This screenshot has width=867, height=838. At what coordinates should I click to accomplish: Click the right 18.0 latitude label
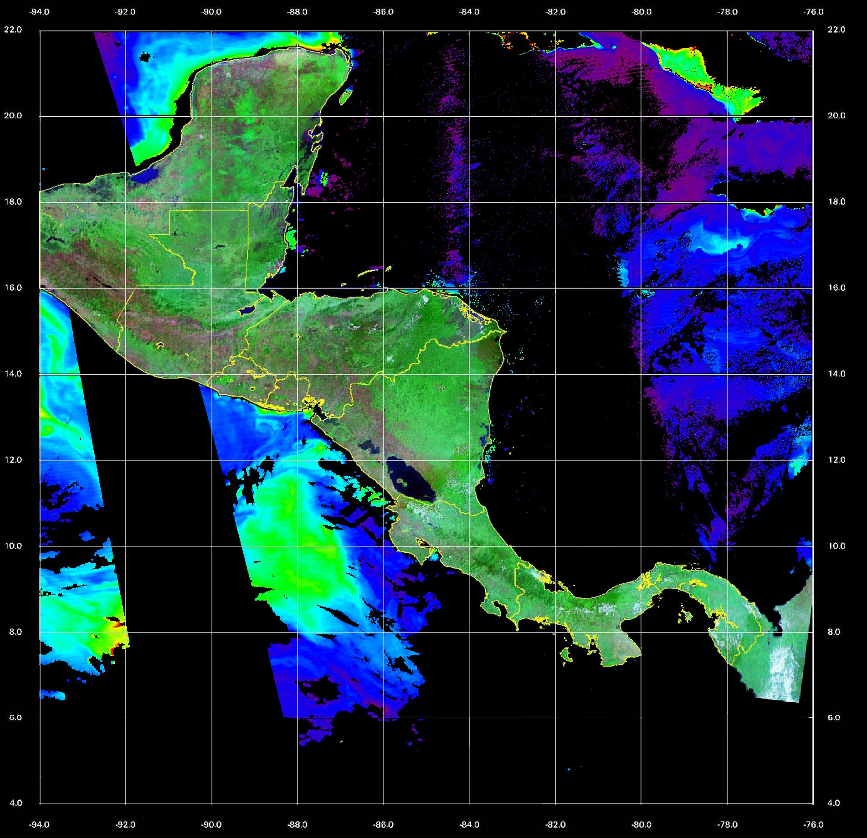pyautogui.click(x=836, y=201)
